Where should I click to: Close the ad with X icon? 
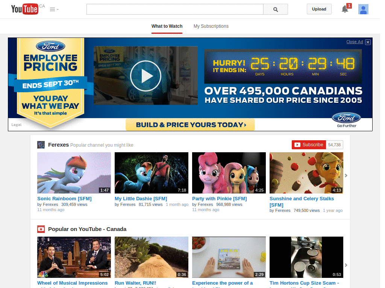click(368, 42)
